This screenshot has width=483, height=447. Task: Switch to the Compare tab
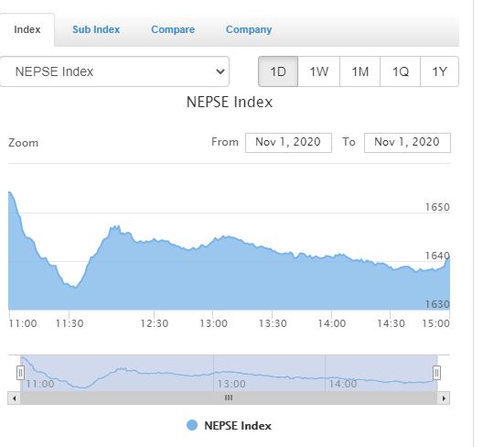pos(173,29)
